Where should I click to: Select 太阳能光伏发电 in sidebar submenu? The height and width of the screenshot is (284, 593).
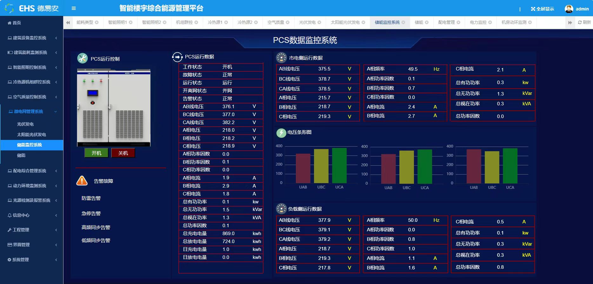click(31, 135)
